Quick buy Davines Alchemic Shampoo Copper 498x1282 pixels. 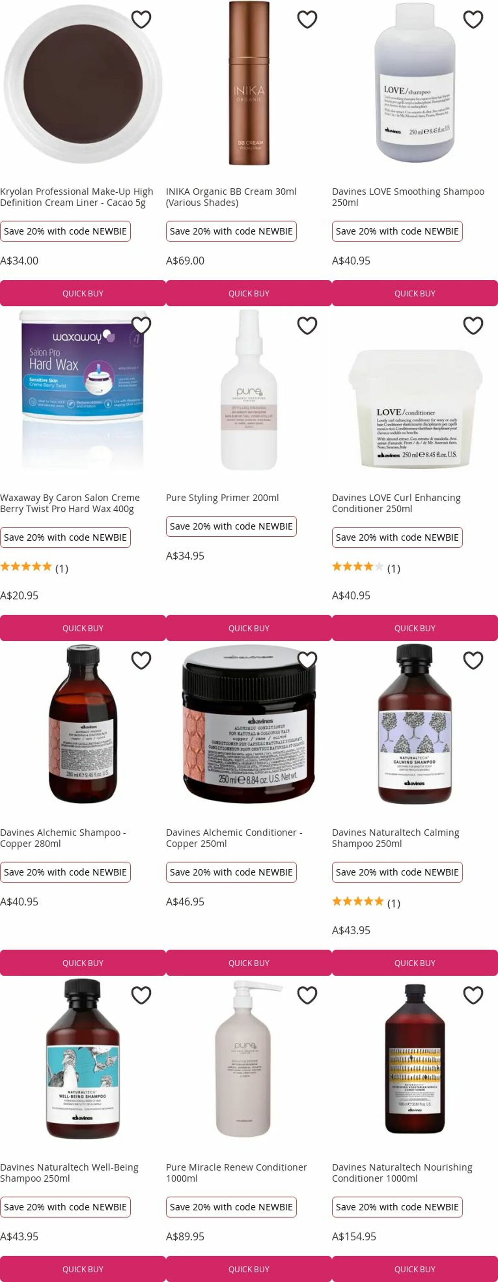[x=83, y=963]
